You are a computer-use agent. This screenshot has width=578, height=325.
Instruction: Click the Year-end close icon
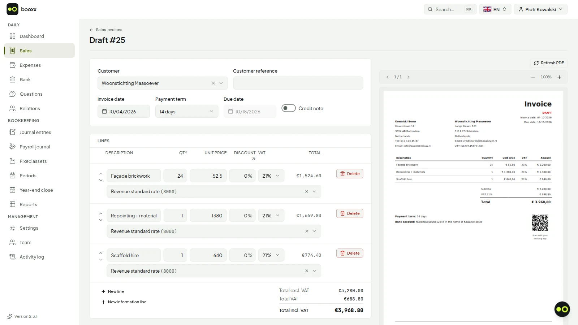tap(13, 190)
